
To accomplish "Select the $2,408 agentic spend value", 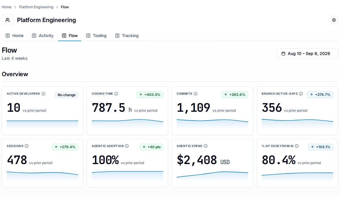I will tap(197, 160).
